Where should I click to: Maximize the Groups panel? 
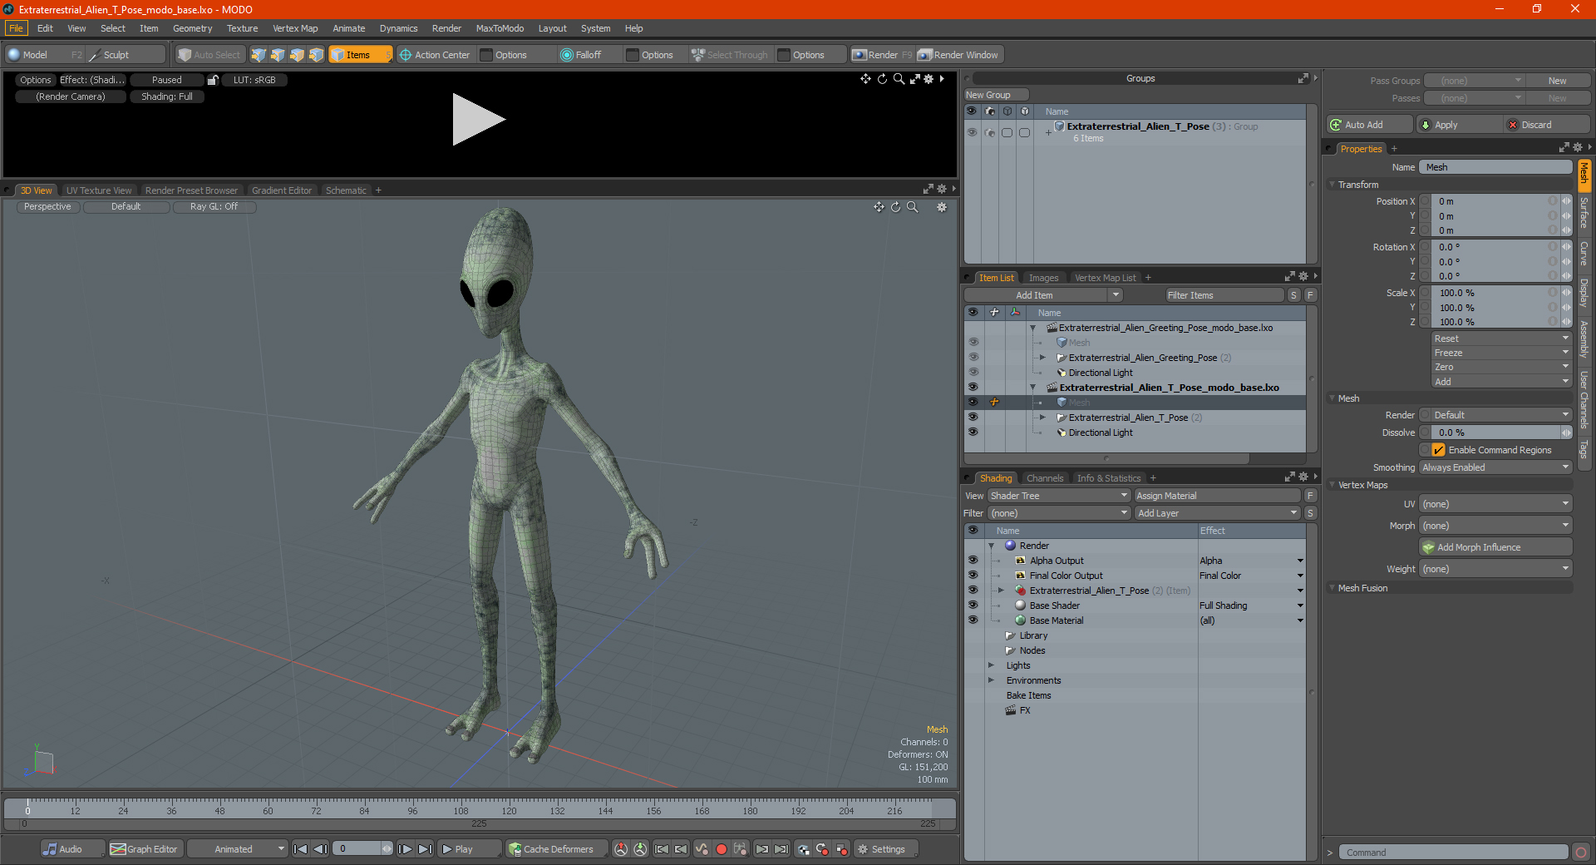pyautogui.click(x=1303, y=78)
